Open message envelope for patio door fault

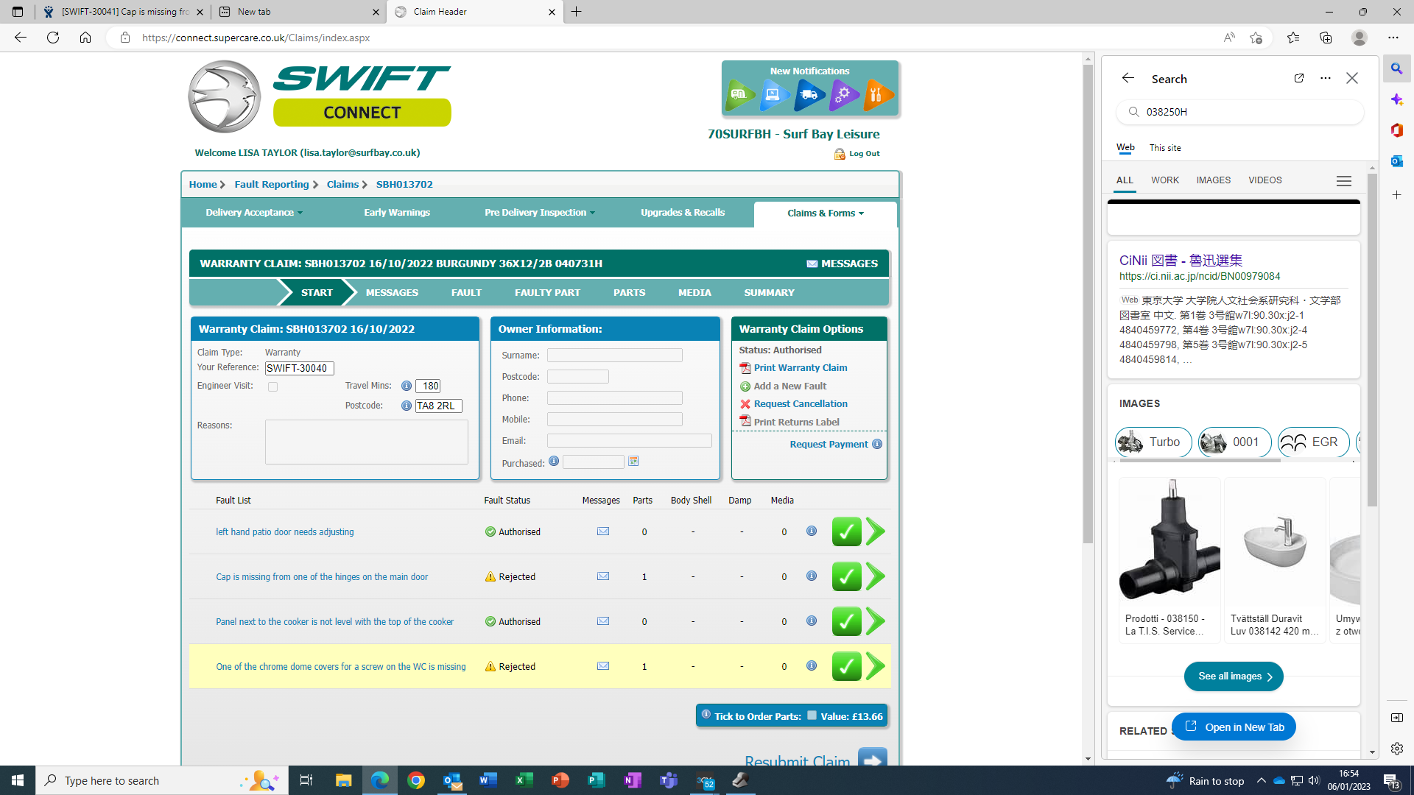pos(603,531)
